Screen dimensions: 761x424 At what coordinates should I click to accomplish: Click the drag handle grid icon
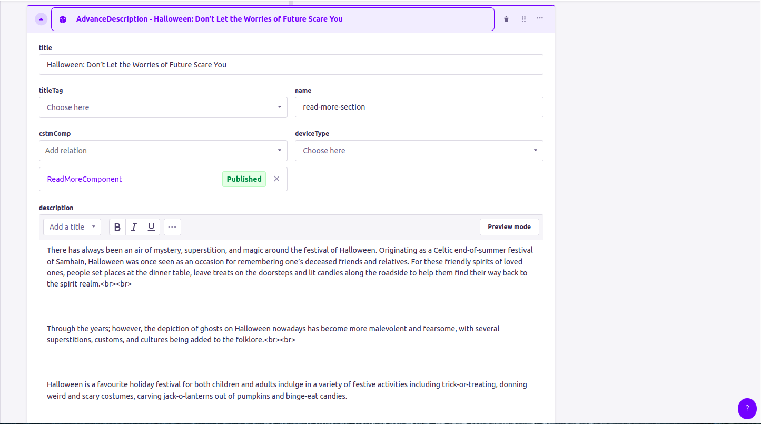pyautogui.click(x=523, y=19)
